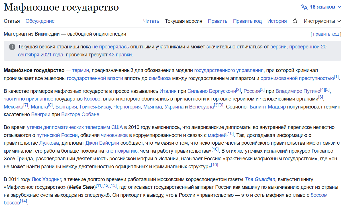Open the Править tab
Viewport: 347px width, 209px height.
coord(218,21)
